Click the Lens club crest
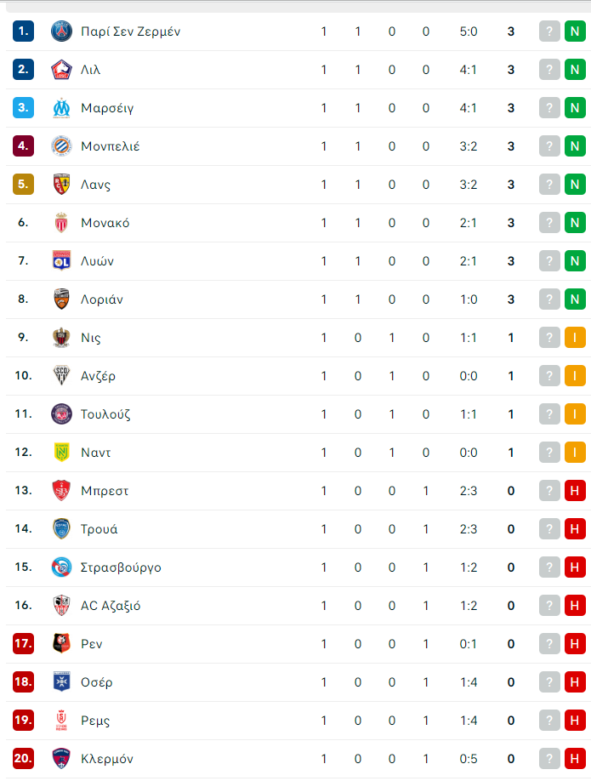Viewport: 591px width, 781px height. click(61, 185)
